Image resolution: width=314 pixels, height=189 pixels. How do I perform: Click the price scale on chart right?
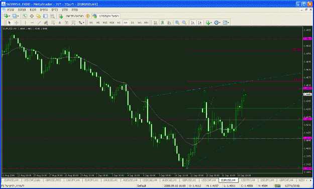[x=307, y=100]
